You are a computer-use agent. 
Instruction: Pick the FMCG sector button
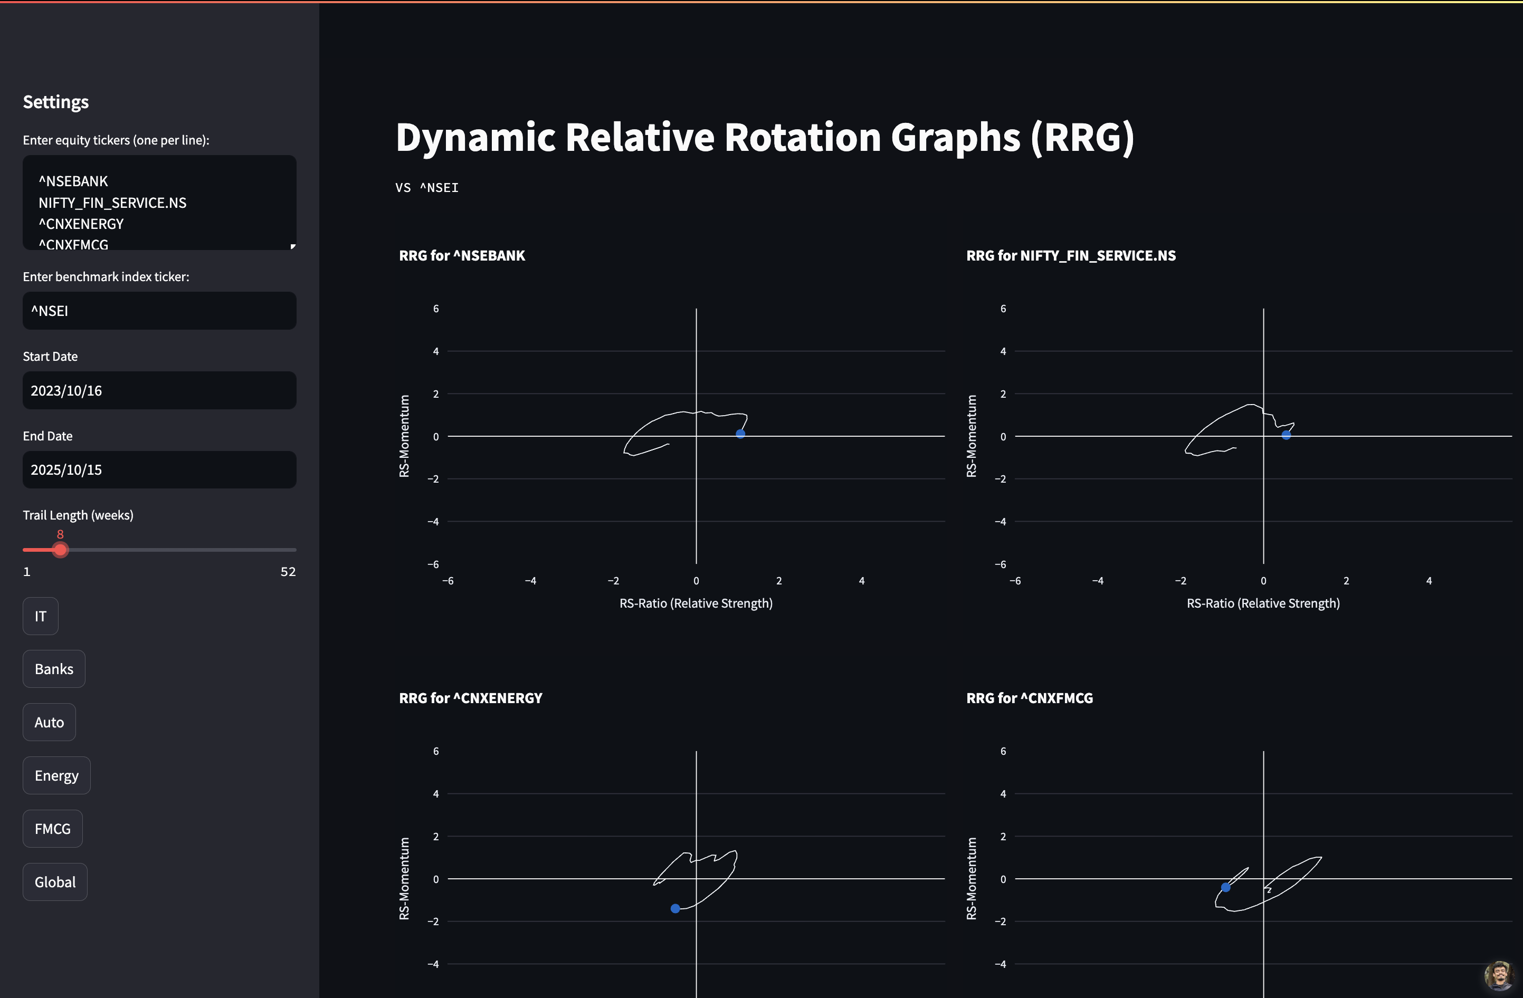click(52, 829)
